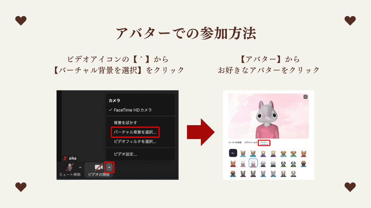This screenshot has width=371, height=208.
Task: Open the chevron beside ビデオの開始
Action: pyautogui.click(x=109, y=168)
